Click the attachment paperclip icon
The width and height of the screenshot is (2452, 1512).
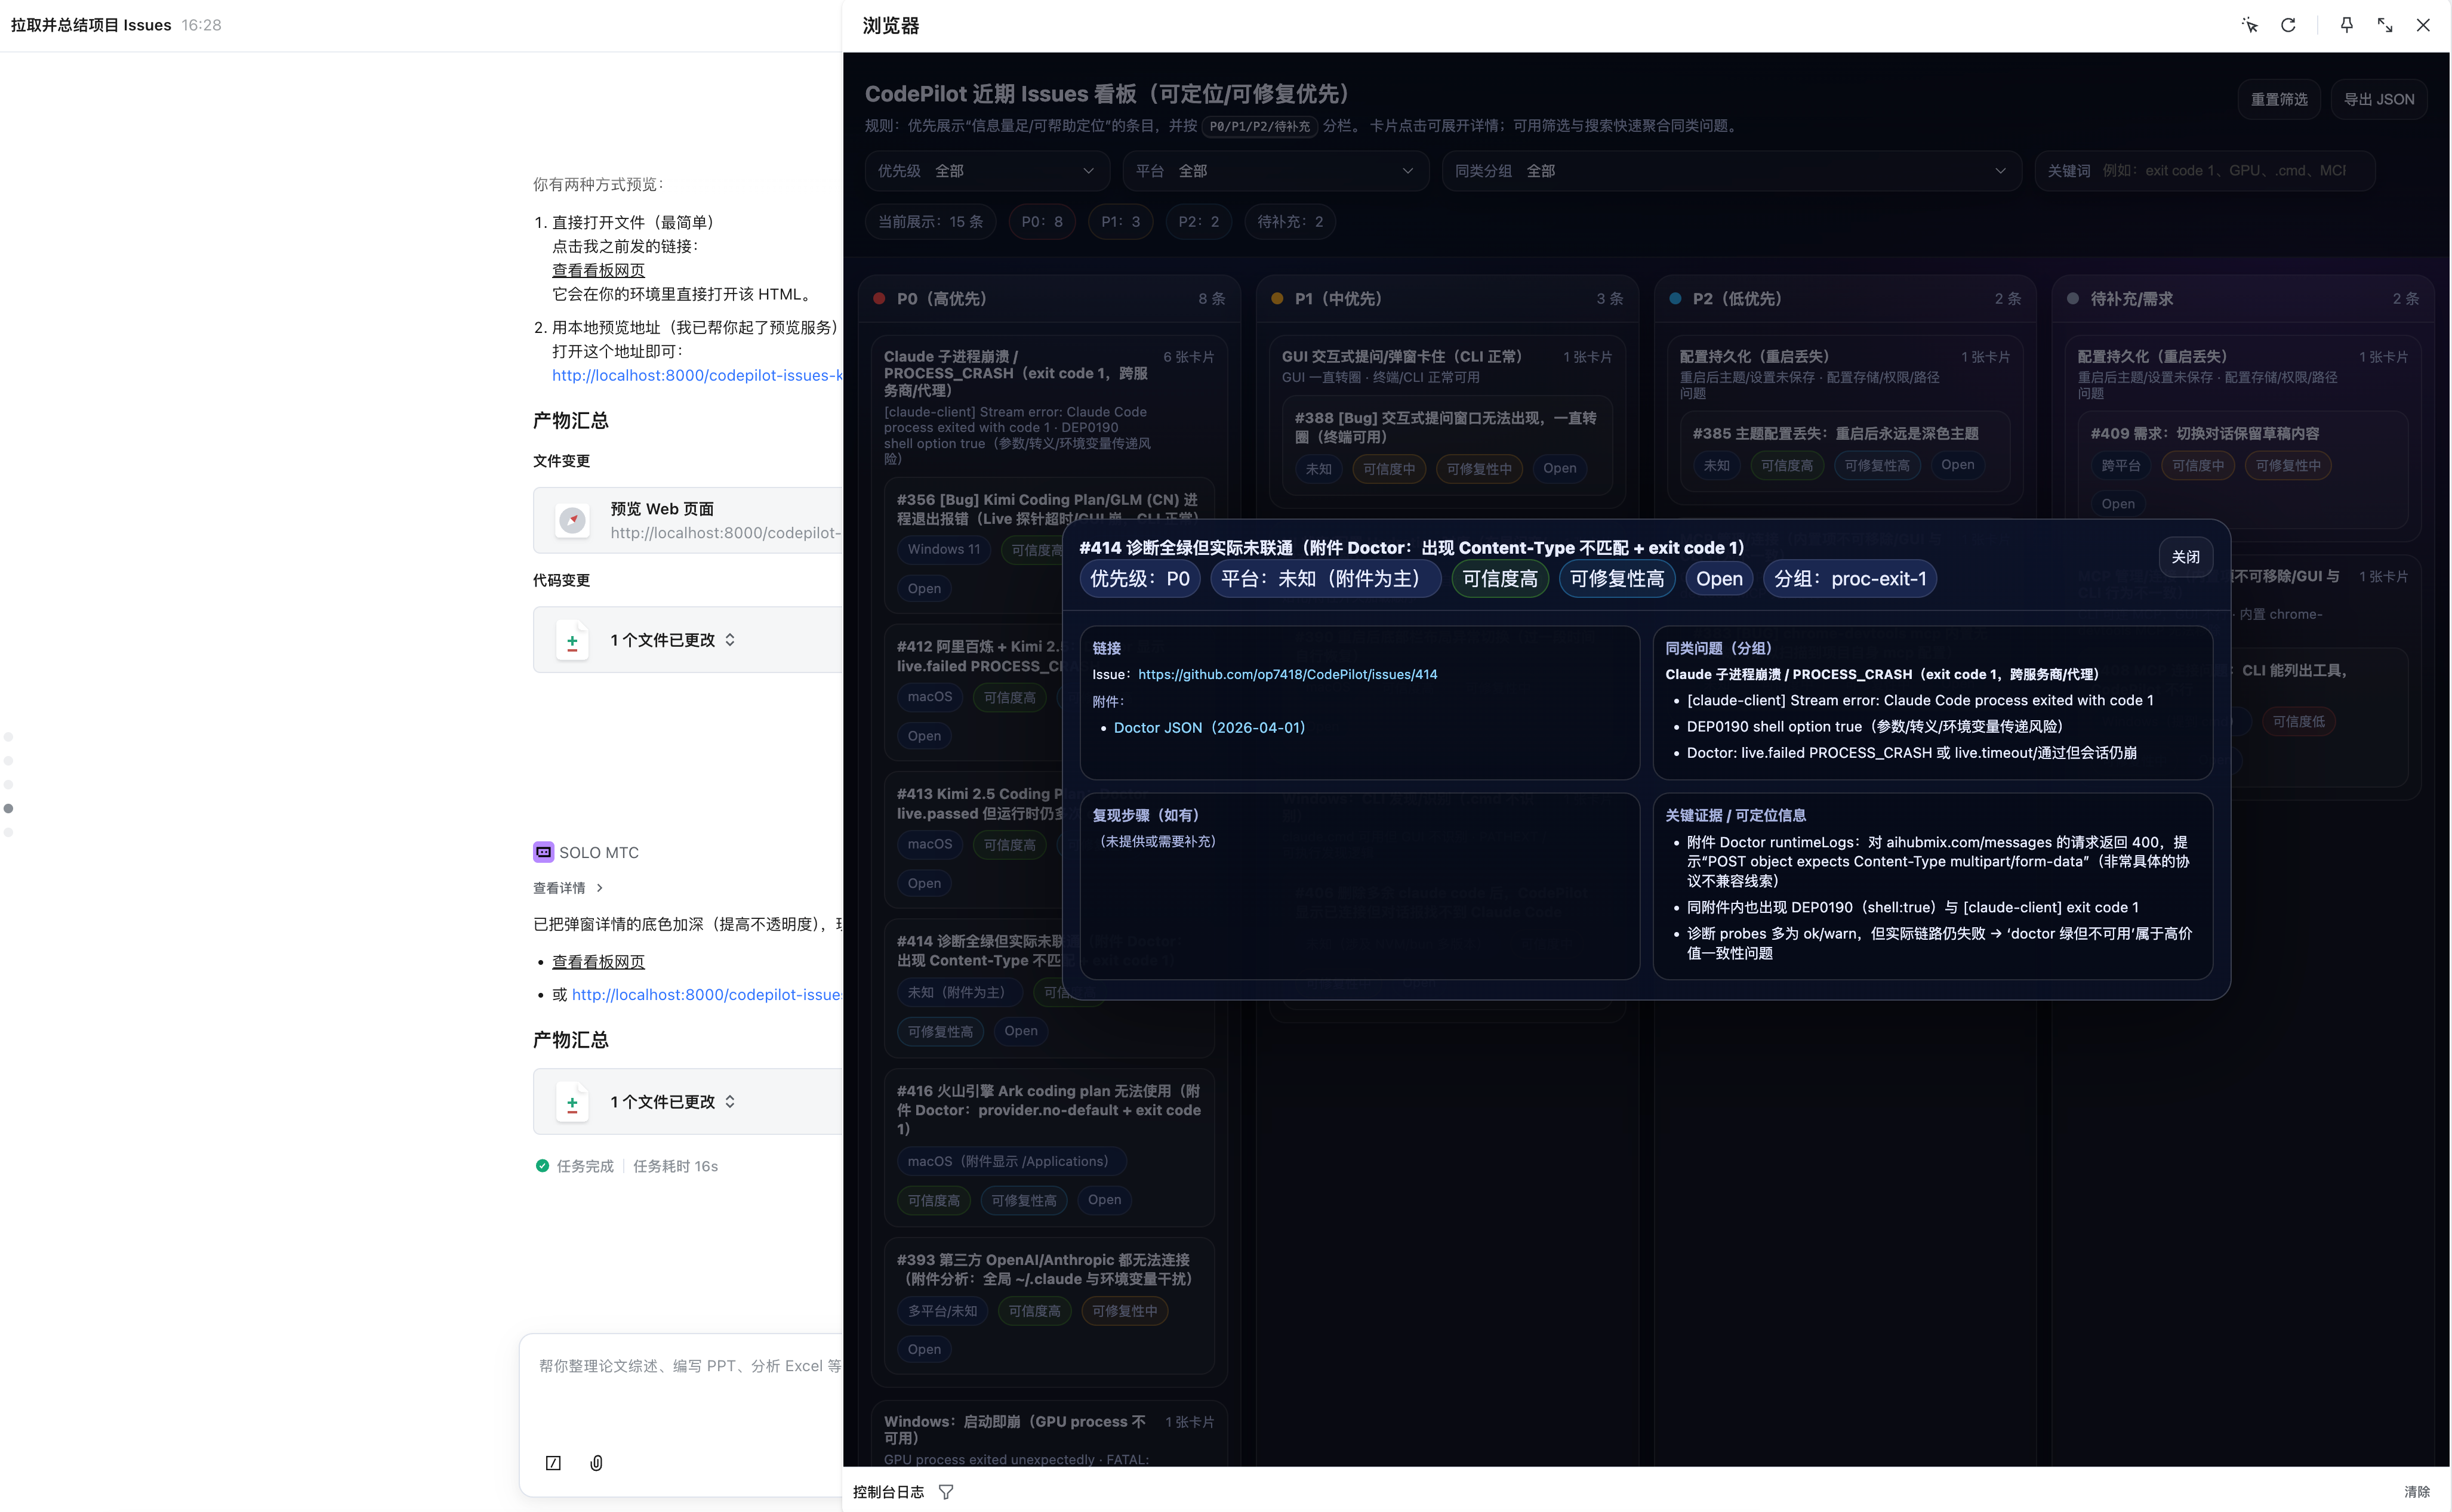click(x=596, y=1463)
